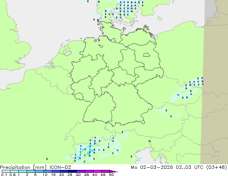Click the '35' legend scale value
Image resolution: width=228 pixels, height=176 pixels.
[x=86, y=175]
